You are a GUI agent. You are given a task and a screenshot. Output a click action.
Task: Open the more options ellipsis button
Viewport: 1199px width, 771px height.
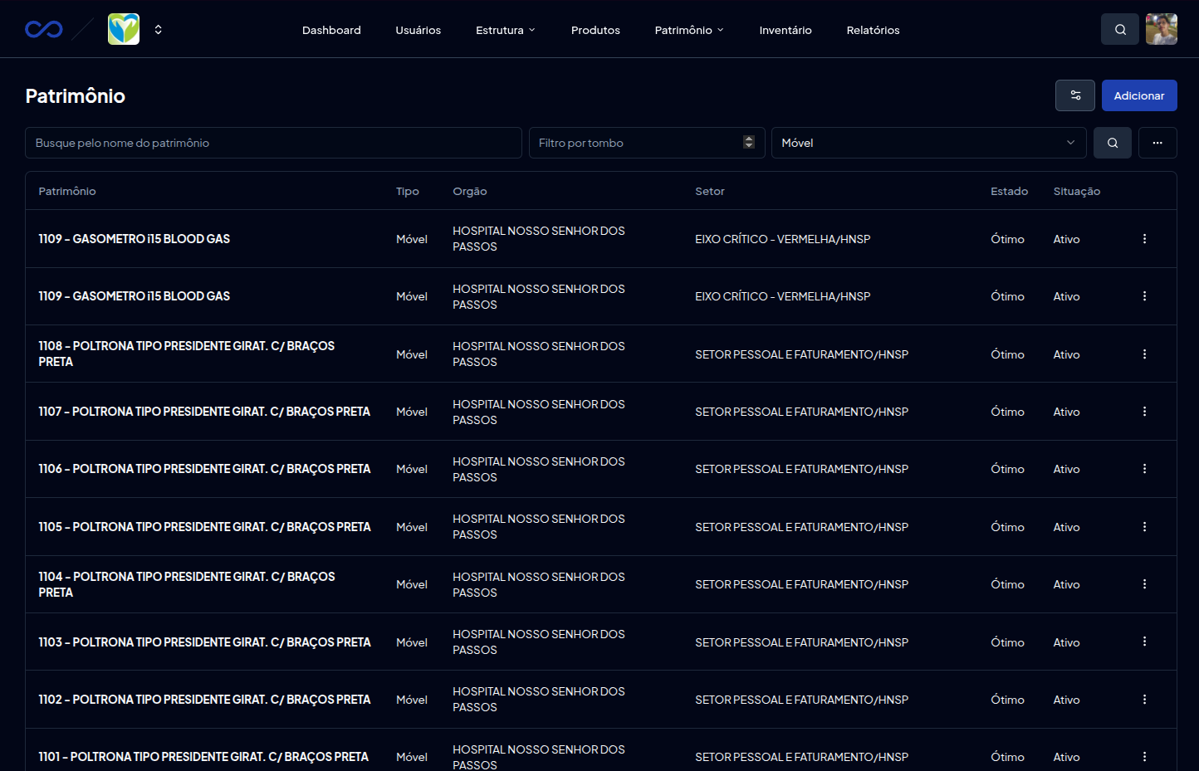[1157, 143]
